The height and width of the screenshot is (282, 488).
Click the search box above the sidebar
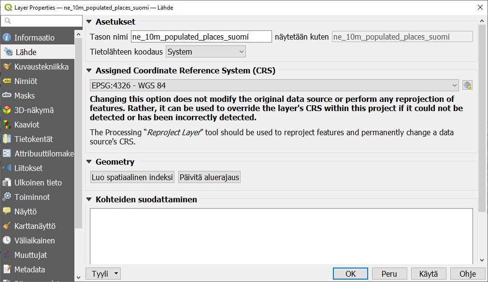point(41,21)
